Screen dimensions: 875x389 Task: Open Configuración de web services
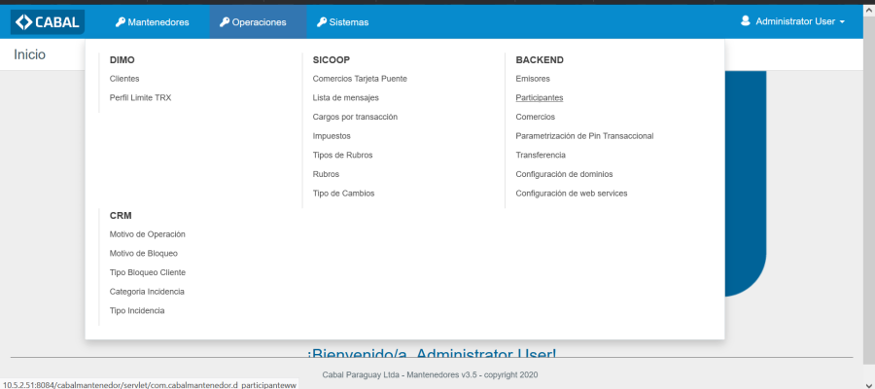(x=572, y=194)
